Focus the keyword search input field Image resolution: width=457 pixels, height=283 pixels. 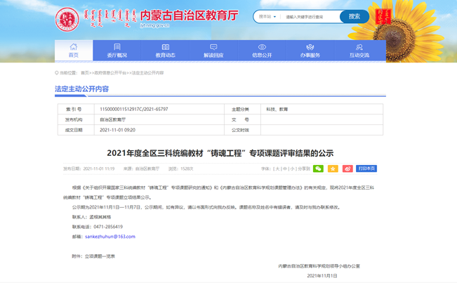[310, 16]
